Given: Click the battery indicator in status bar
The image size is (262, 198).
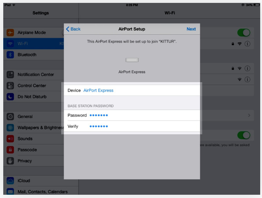Looking at the screenshot, I should 257,5.
